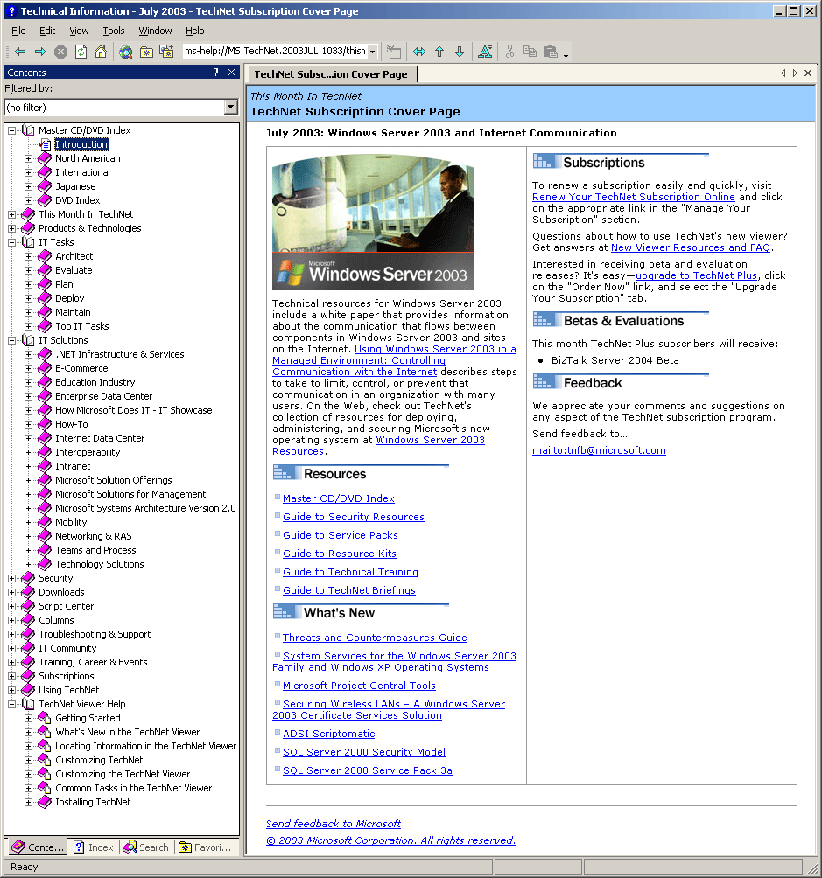Open the Window menu

click(x=155, y=31)
